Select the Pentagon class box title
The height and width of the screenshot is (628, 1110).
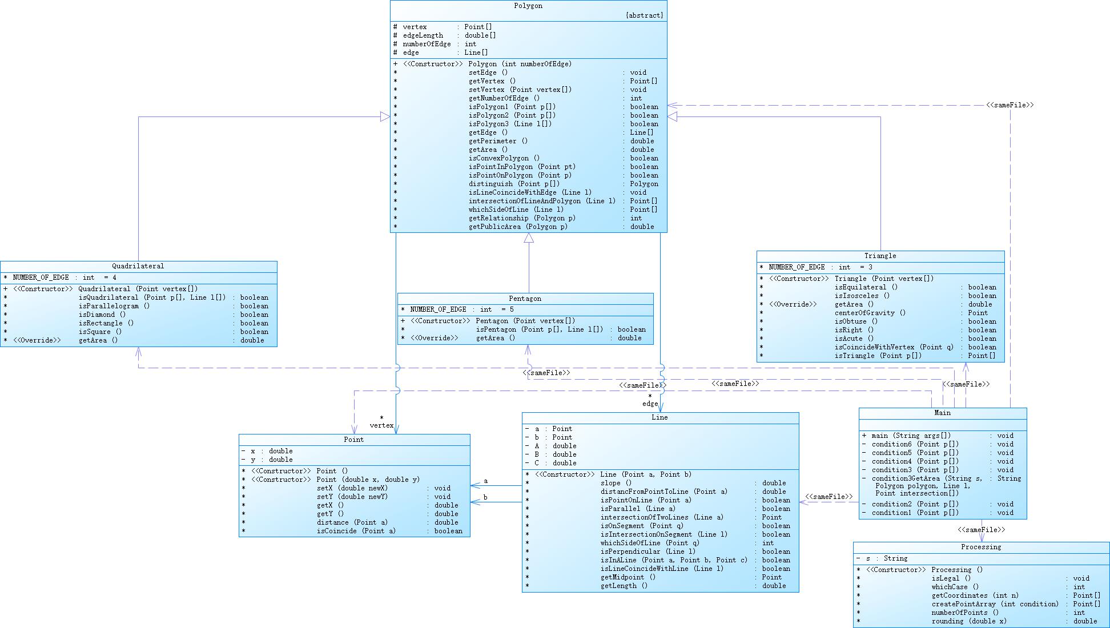click(x=525, y=299)
